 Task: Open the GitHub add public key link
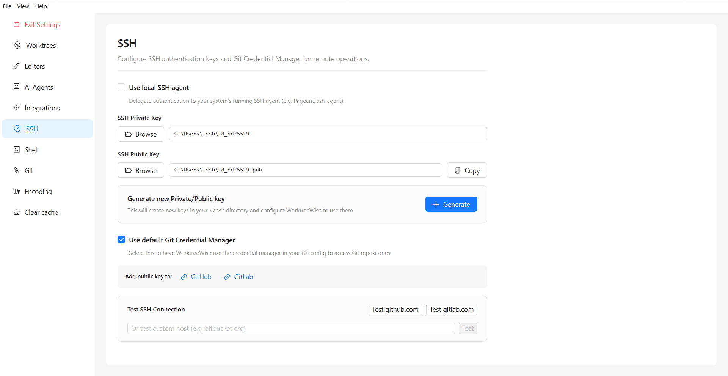[196, 277]
